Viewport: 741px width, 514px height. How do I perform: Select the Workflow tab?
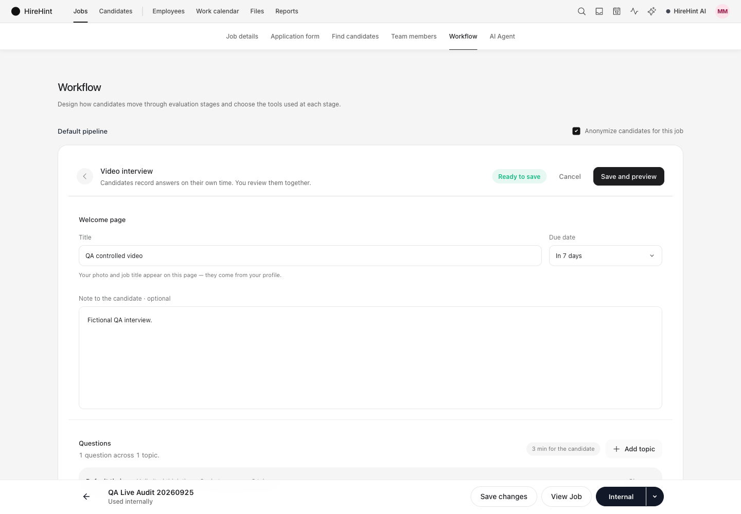pyautogui.click(x=463, y=36)
